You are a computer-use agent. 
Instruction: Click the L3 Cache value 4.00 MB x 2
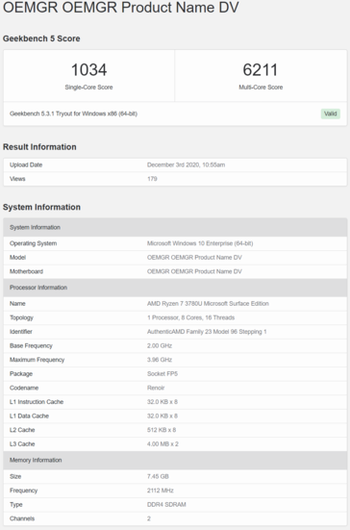click(162, 443)
